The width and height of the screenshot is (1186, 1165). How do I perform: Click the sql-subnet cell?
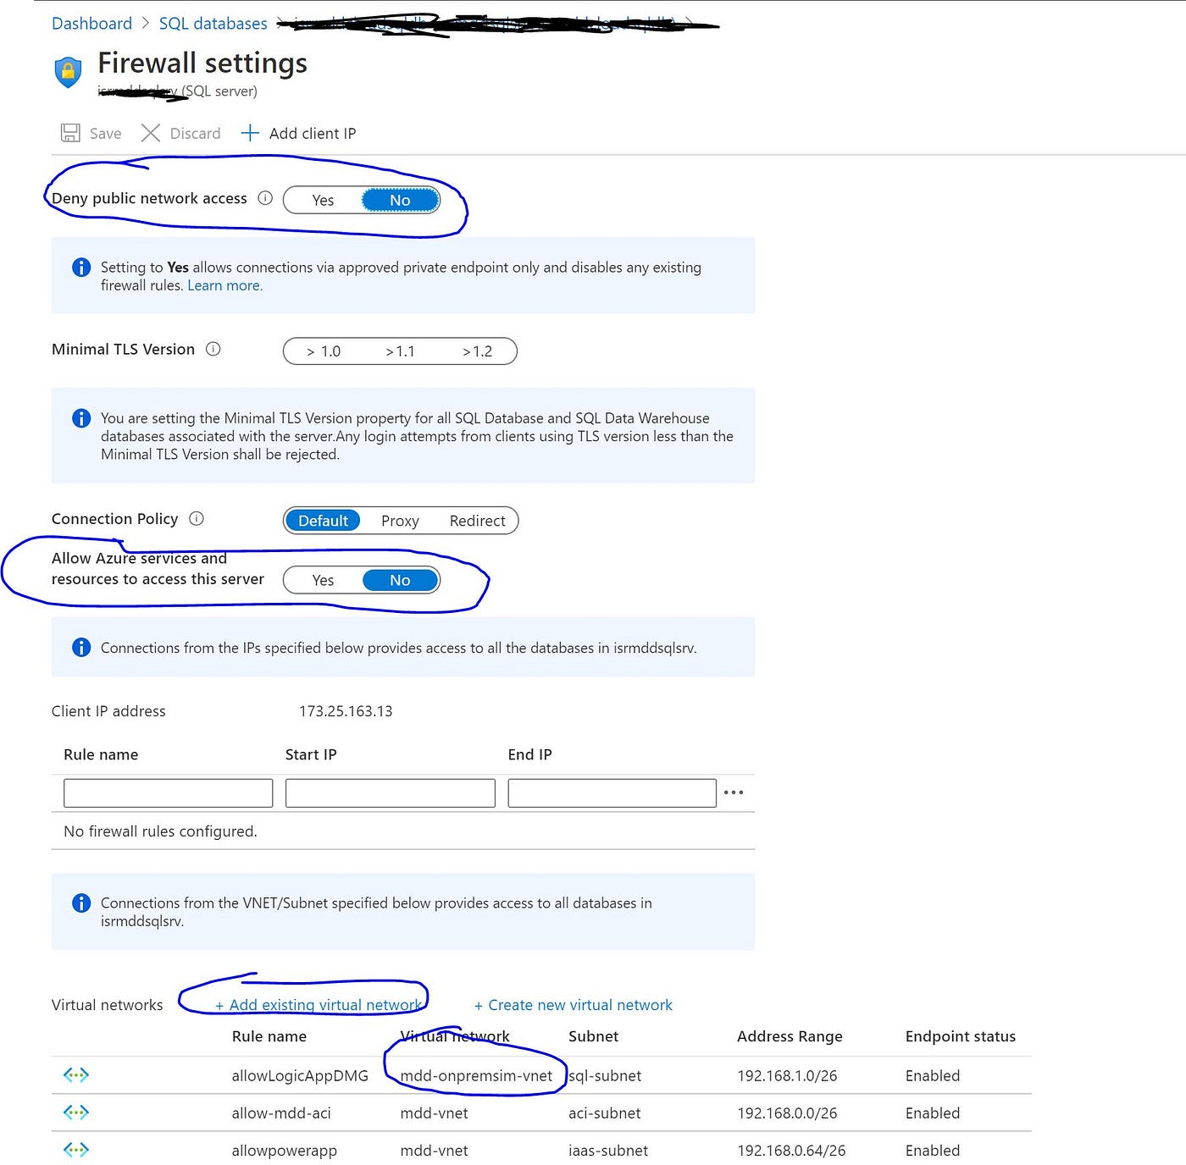click(605, 1075)
